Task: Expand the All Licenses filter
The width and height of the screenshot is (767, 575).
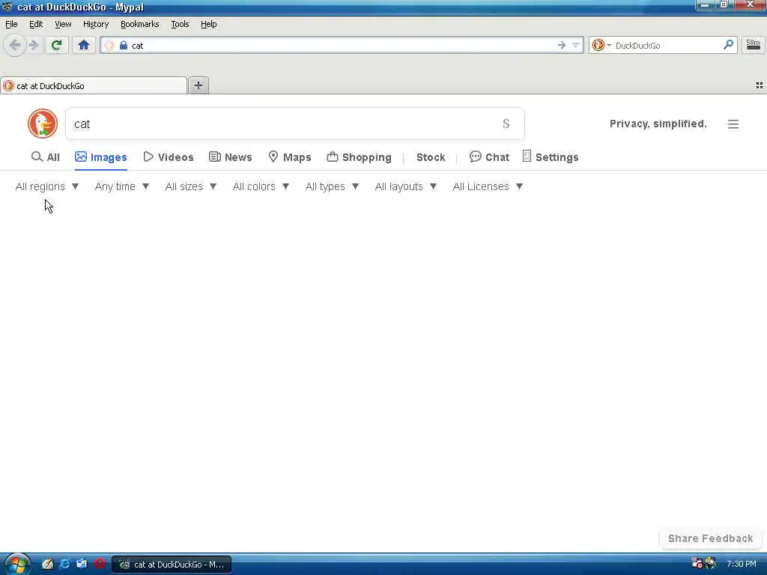Action: click(488, 186)
